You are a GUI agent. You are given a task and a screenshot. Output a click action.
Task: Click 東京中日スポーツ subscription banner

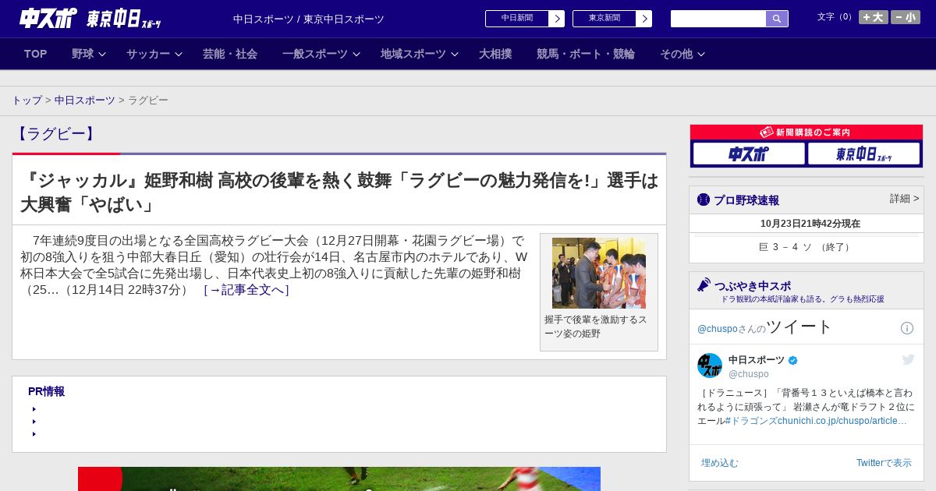[x=864, y=154]
